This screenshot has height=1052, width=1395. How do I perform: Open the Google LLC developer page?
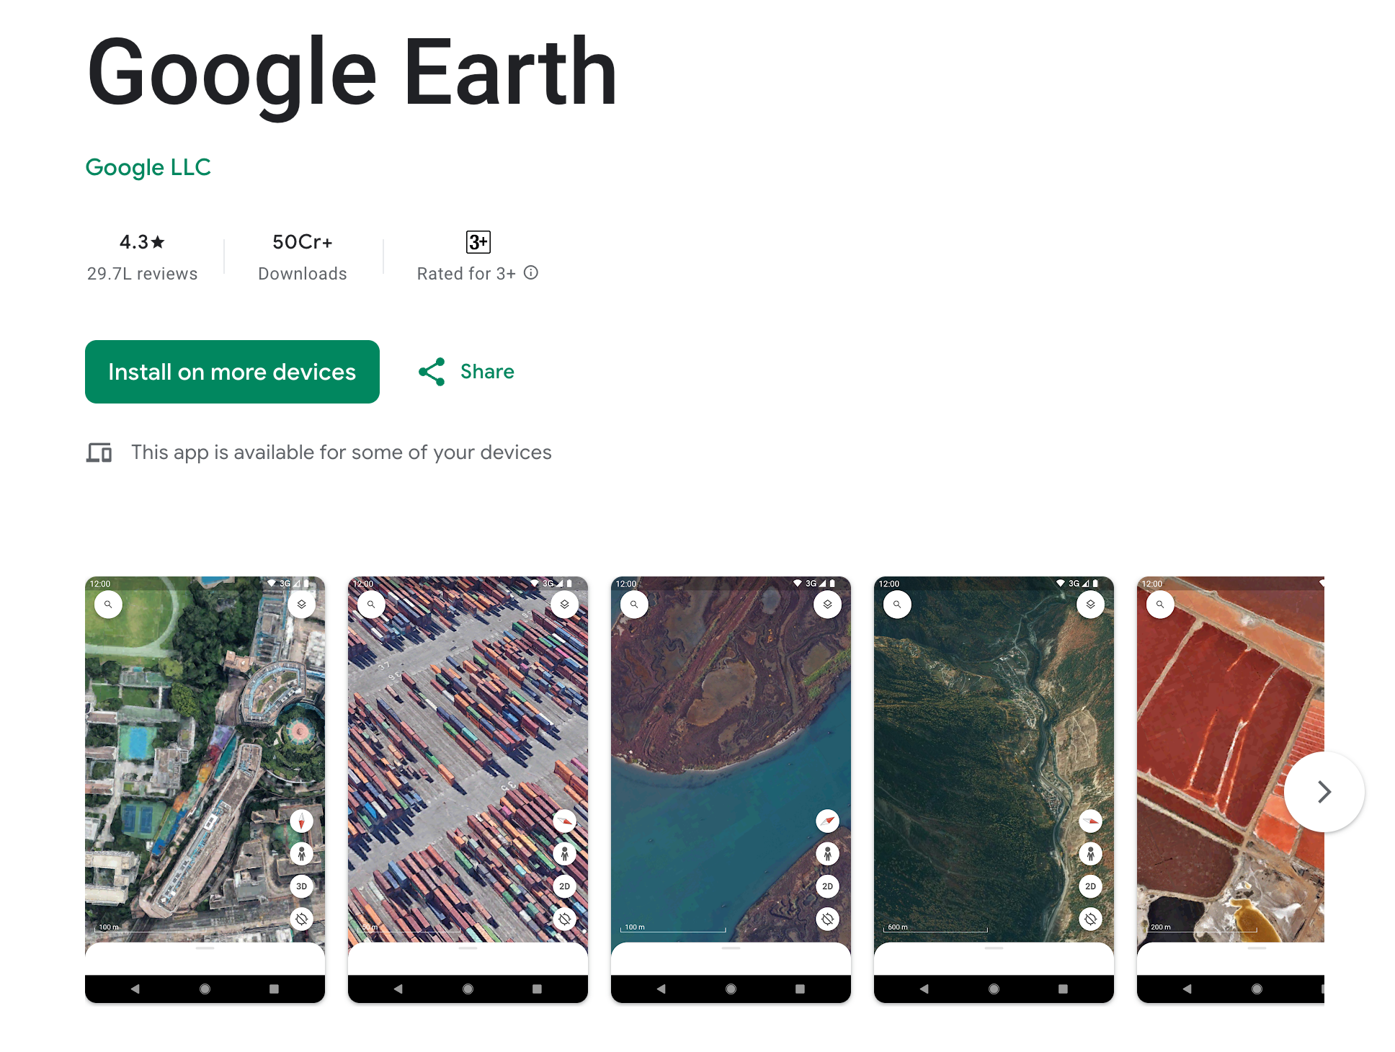(x=148, y=167)
